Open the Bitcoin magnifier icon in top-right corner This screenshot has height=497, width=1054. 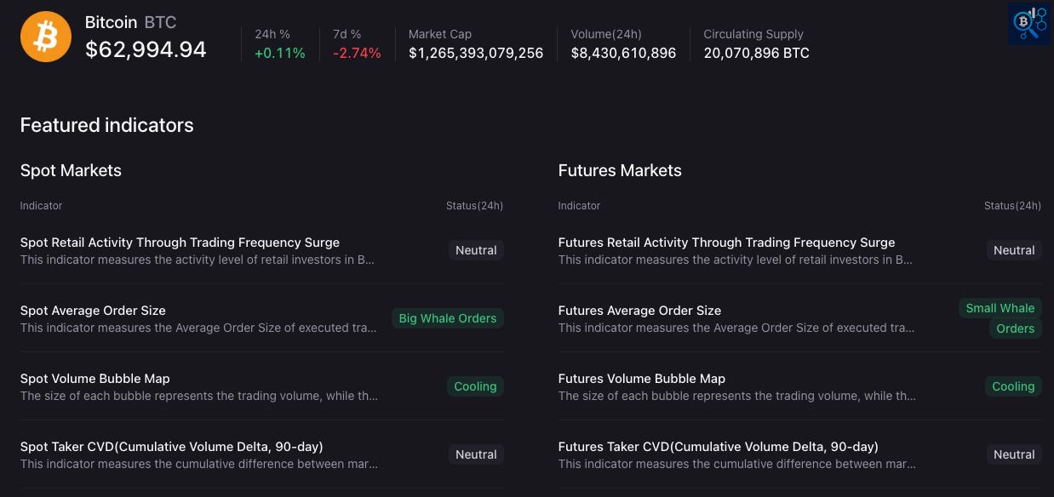[x=1028, y=23]
